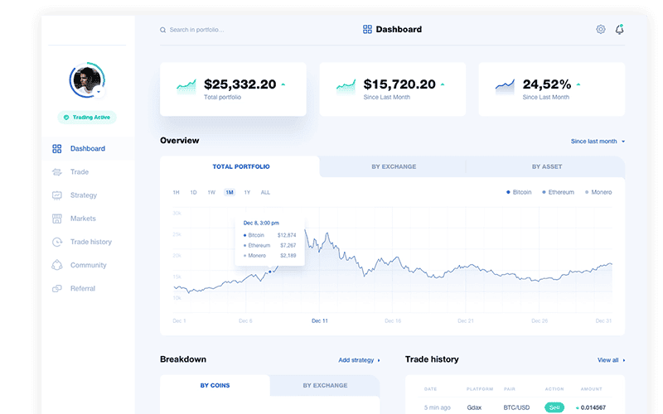663x414 pixels.
Task: Click the View all trade history link
Action: pos(611,360)
